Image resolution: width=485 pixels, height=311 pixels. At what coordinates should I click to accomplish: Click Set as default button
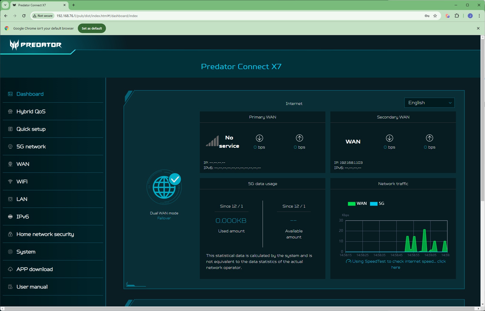[x=92, y=28]
